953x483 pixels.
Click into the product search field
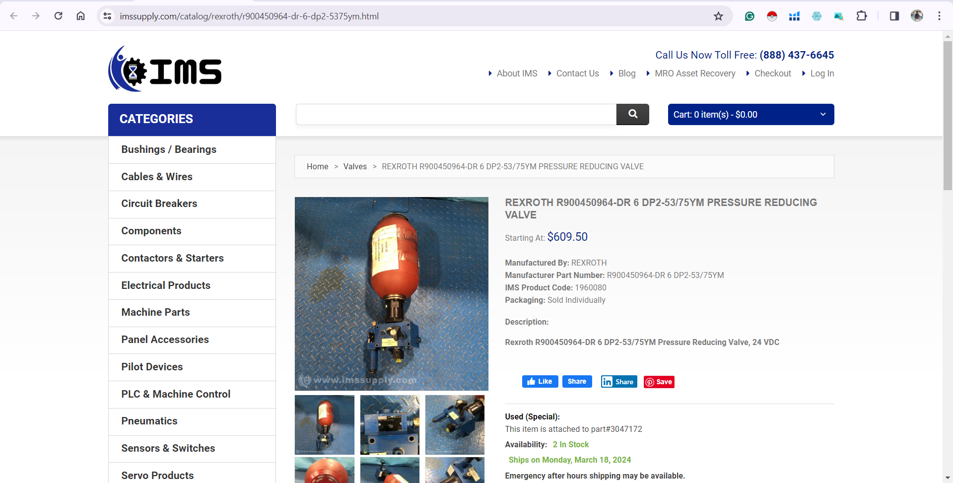(x=456, y=114)
